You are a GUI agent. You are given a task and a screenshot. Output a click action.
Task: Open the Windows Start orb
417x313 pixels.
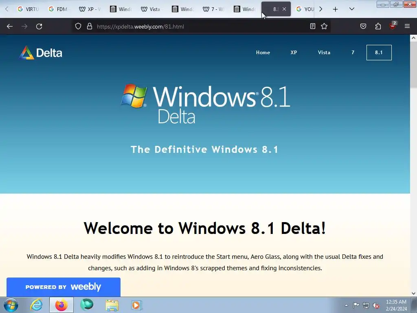(x=11, y=305)
